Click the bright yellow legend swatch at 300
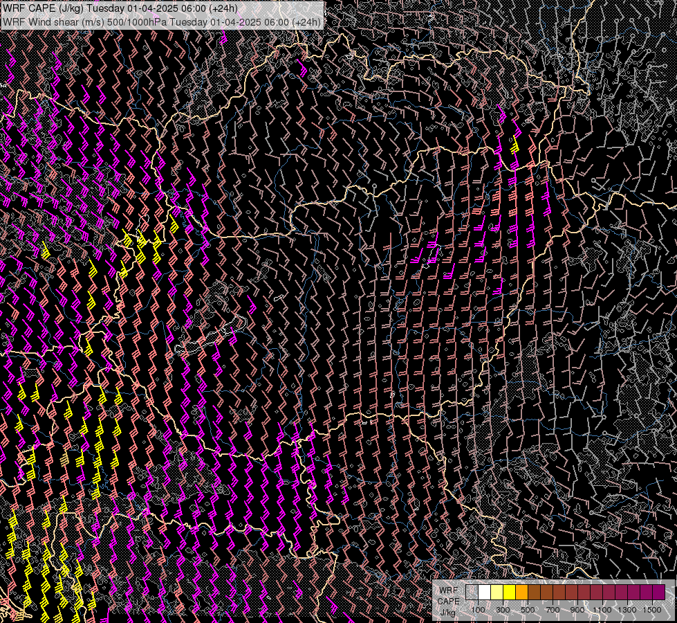 coord(510,592)
